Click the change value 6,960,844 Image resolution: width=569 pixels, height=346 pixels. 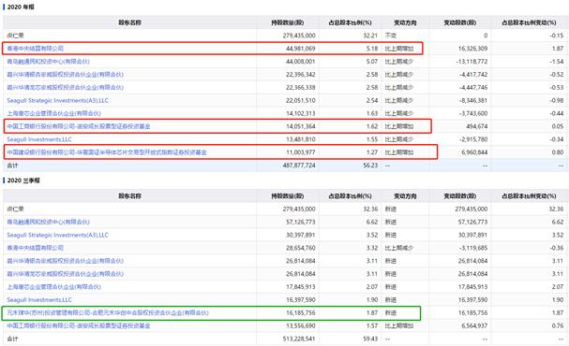474,152
